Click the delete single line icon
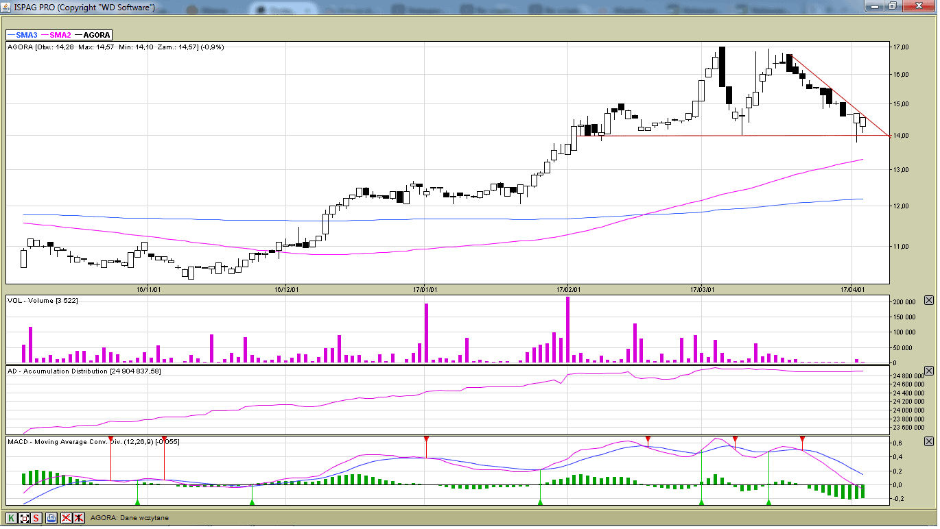The height and width of the screenshot is (529, 940). (79, 518)
